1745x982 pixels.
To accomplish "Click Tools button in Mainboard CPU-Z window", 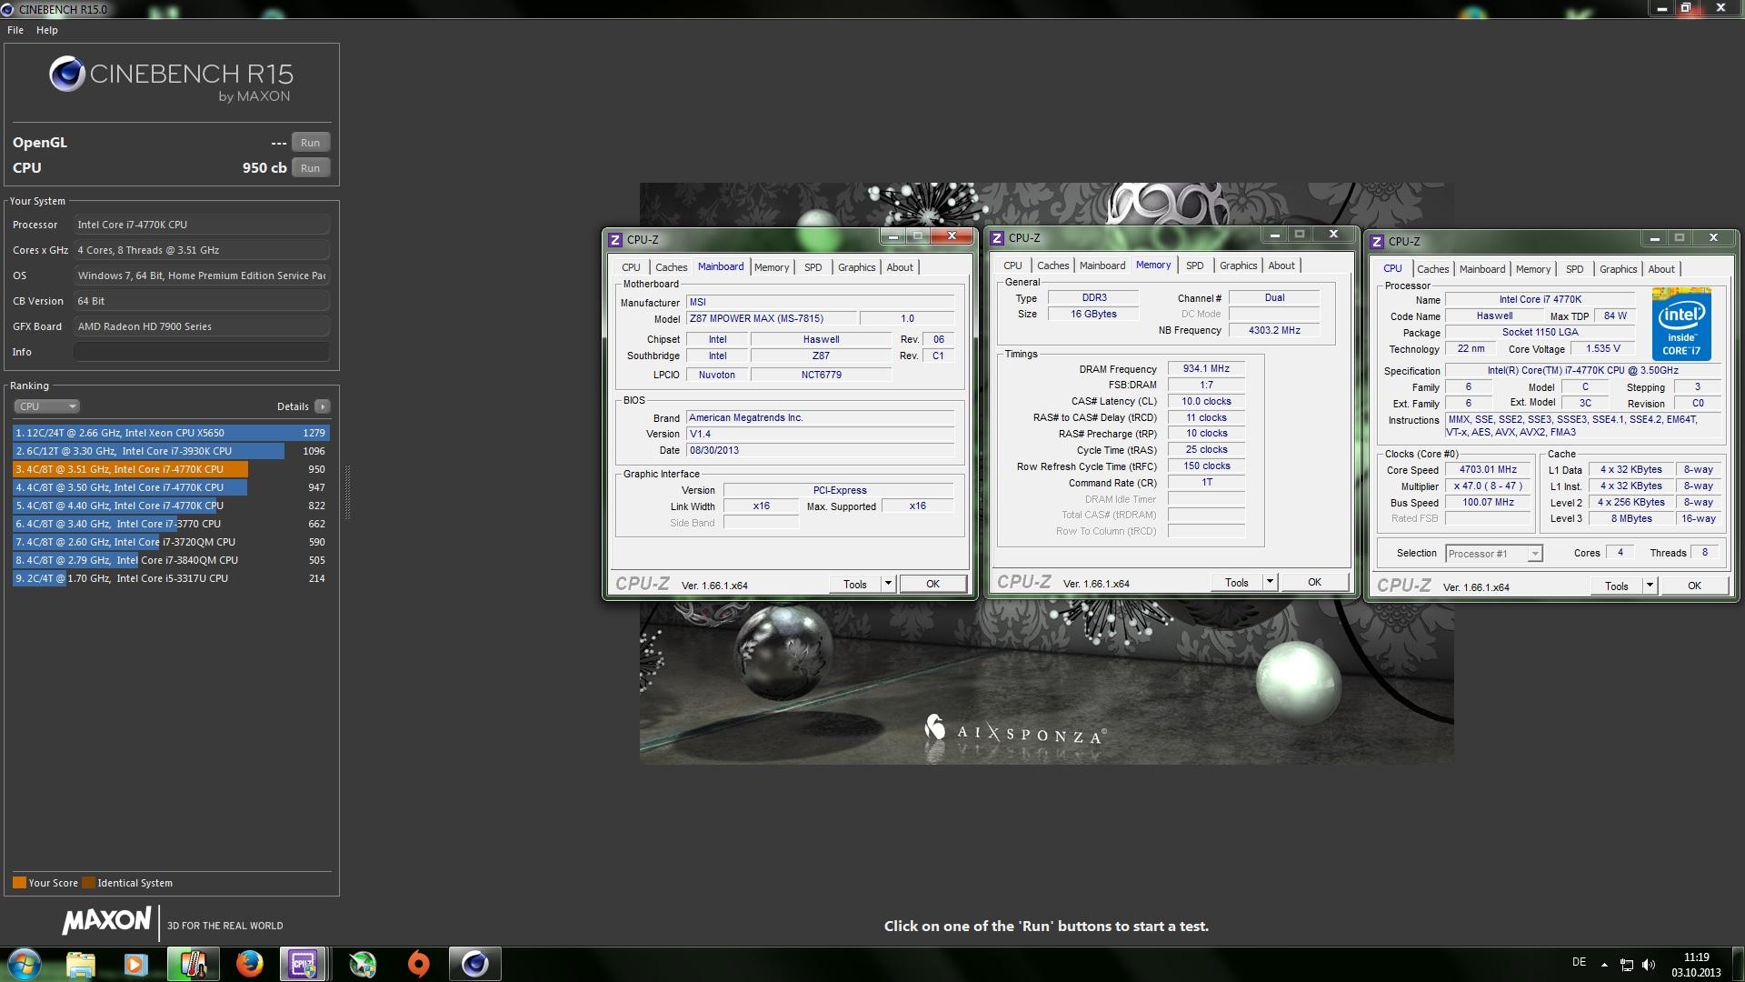I will coord(855,585).
